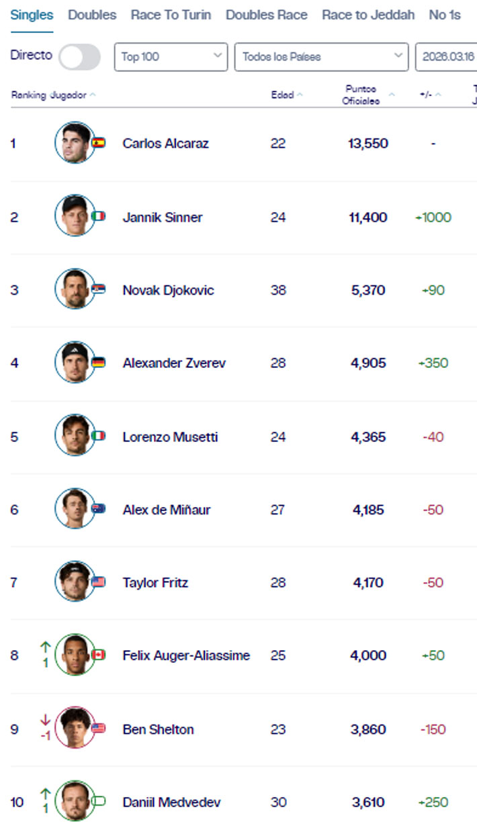Select the Race to Jeddah tab
Viewport: 477px width, 830px height.
[x=368, y=15]
